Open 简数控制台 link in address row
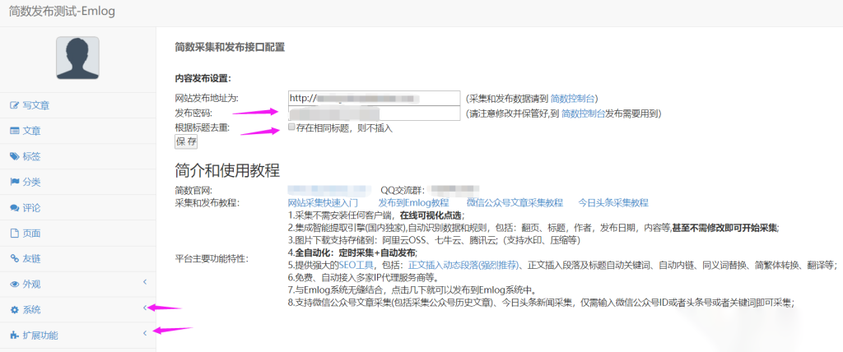 pyautogui.click(x=573, y=99)
